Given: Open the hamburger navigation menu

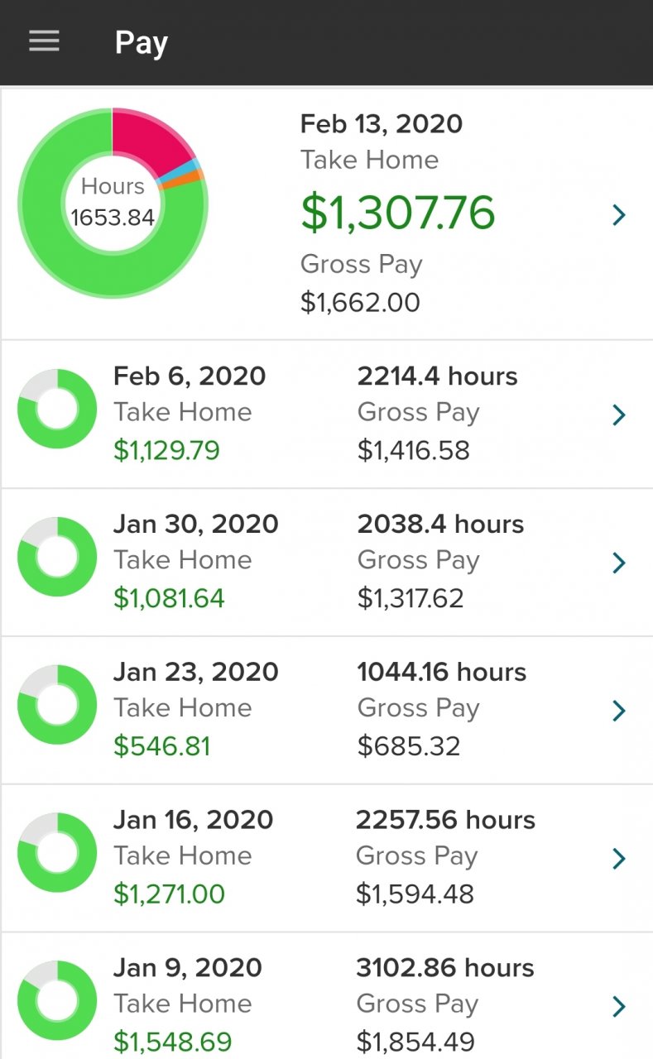Looking at the screenshot, I should point(44,41).
